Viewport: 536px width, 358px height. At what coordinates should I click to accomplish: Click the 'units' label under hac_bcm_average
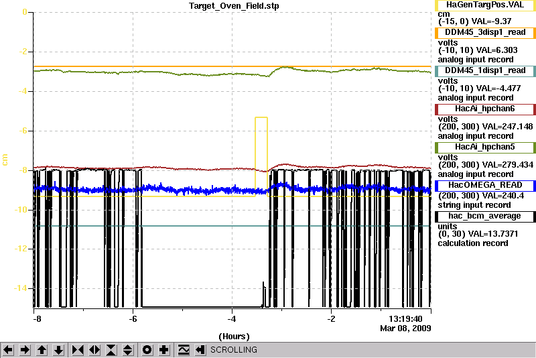(x=448, y=227)
